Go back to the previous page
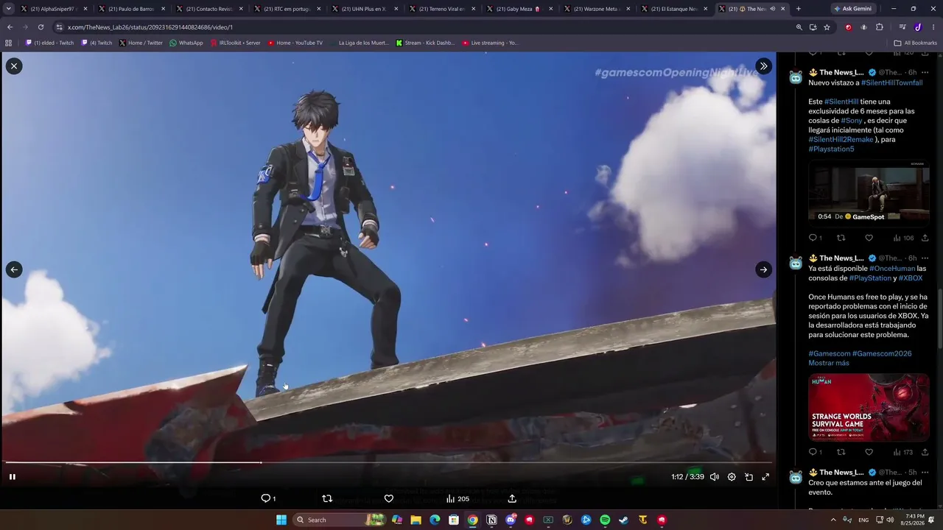The width and height of the screenshot is (943, 530). [x=10, y=27]
